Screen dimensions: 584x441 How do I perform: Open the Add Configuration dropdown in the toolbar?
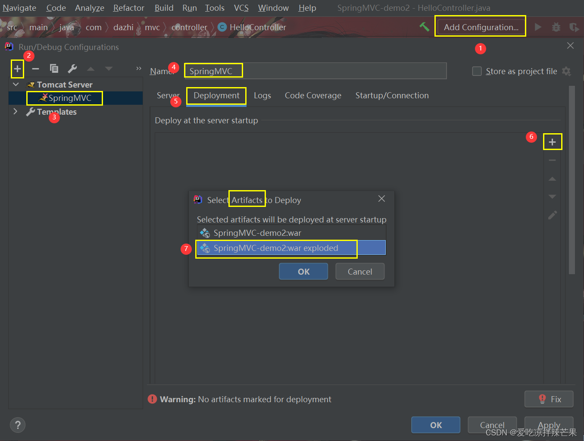(481, 27)
